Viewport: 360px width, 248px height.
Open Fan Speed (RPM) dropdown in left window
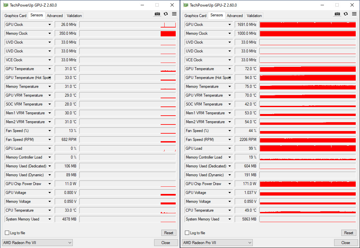click(x=50, y=140)
